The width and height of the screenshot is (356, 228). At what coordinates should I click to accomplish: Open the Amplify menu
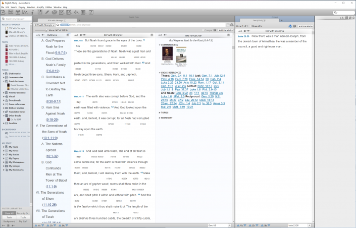pos(40,7)
